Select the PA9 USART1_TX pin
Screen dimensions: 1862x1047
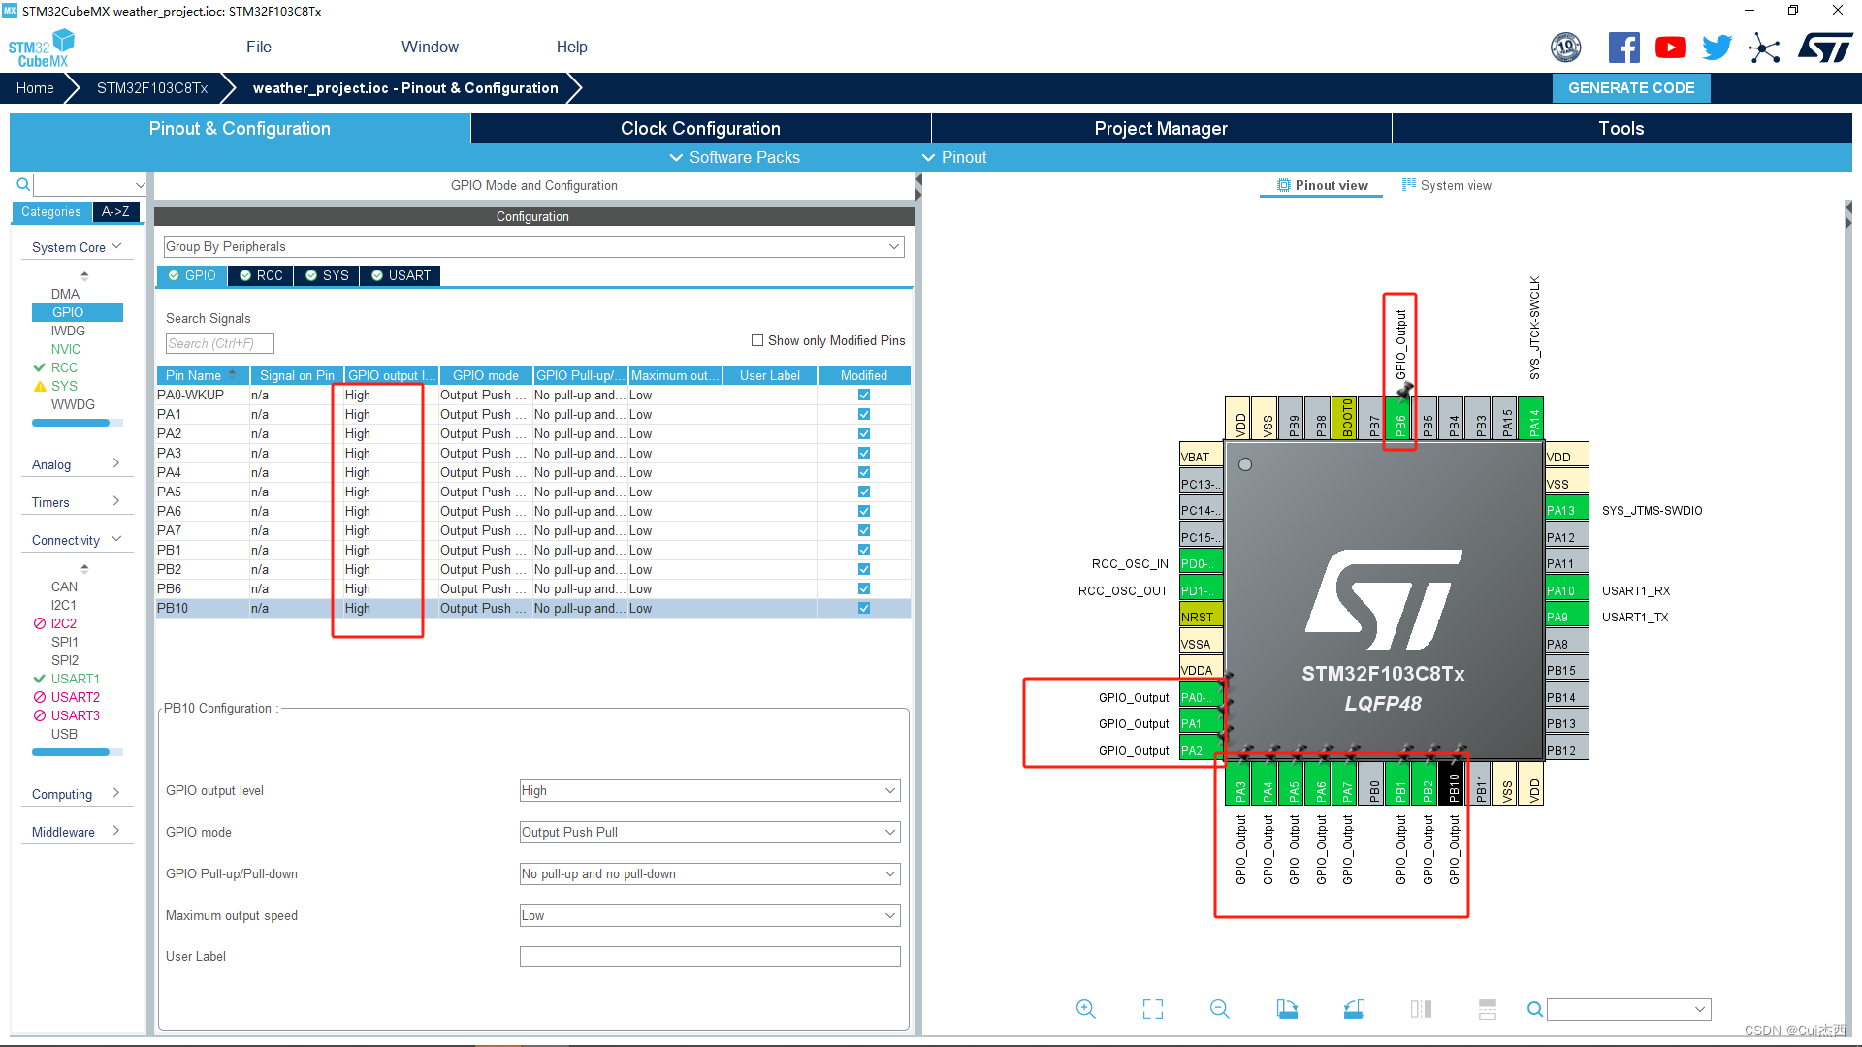[1566, 617]
